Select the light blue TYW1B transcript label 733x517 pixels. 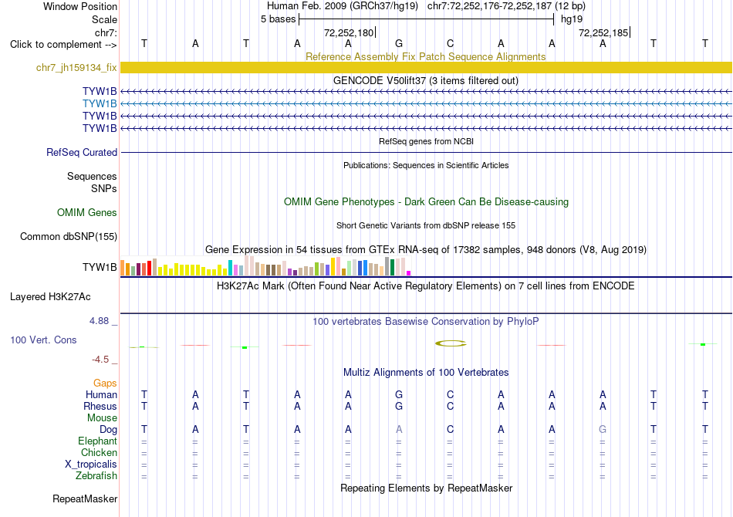[100, 103]
